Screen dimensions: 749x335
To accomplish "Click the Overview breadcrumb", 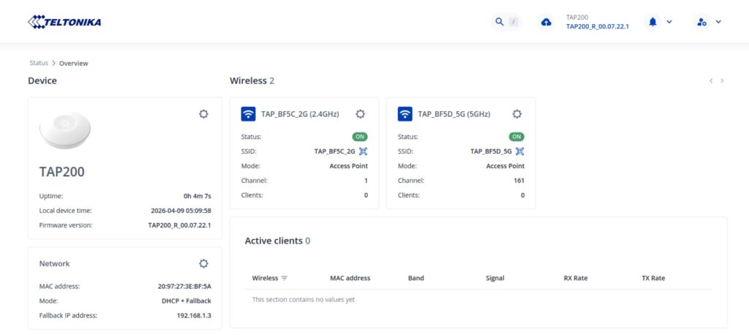I will click(x=74, y=63).
